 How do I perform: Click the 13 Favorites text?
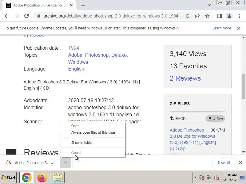tap(188, 66)
